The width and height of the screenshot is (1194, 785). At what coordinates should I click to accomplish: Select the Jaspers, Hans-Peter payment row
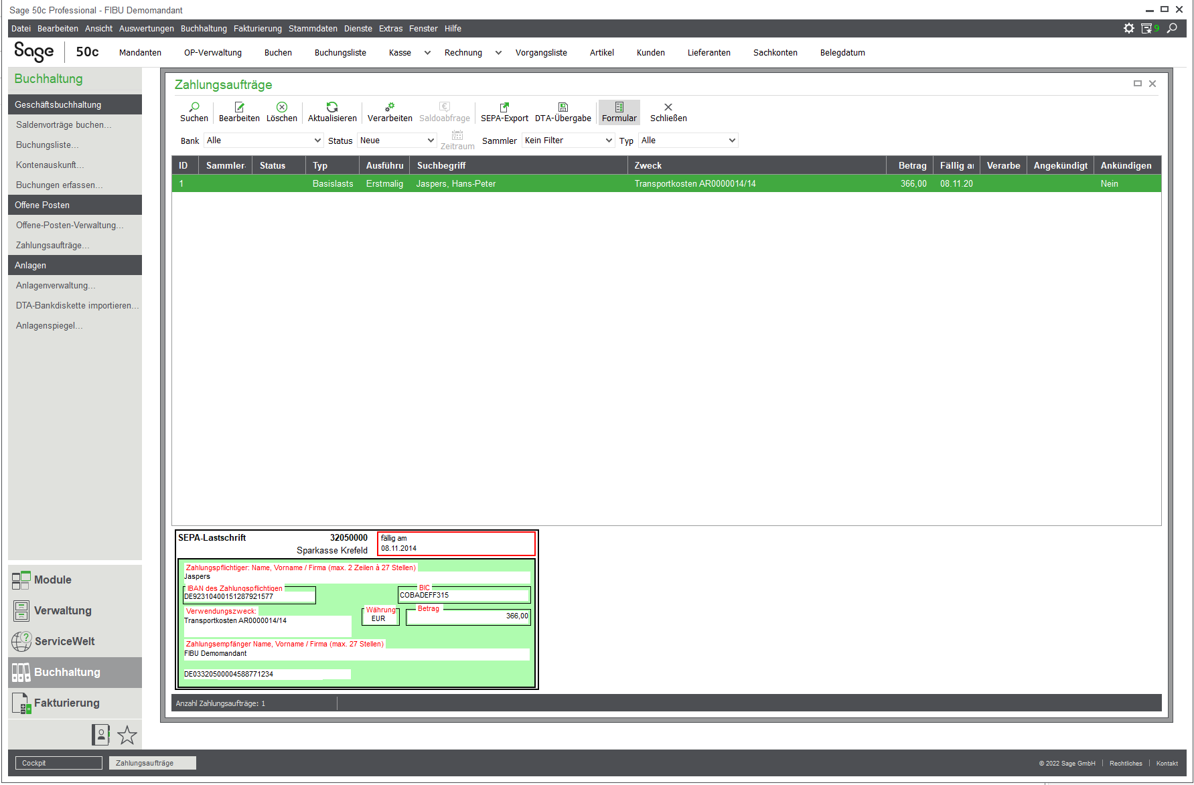point(455,184)
